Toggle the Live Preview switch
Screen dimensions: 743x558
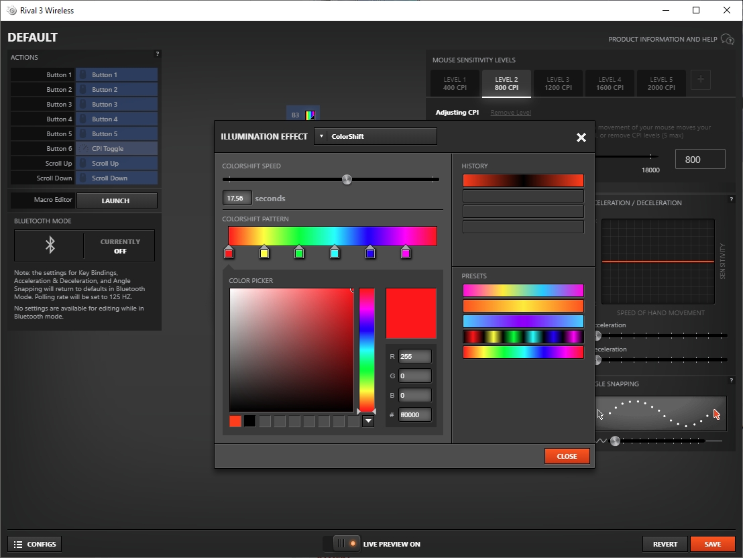pos(341,544)
